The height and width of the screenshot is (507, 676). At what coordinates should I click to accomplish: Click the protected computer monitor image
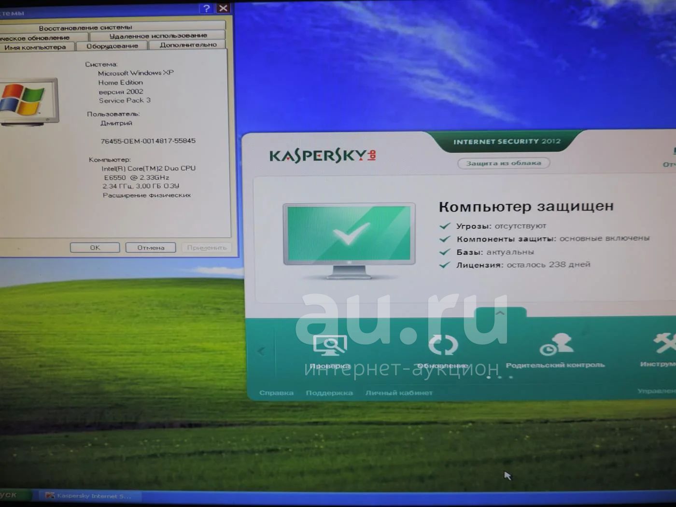[x=349, y=240]
